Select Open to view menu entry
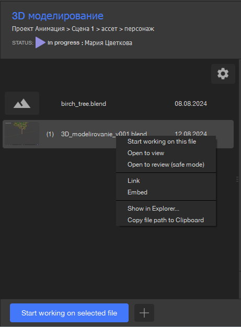 pyautogui.click(x=146, y=153)
